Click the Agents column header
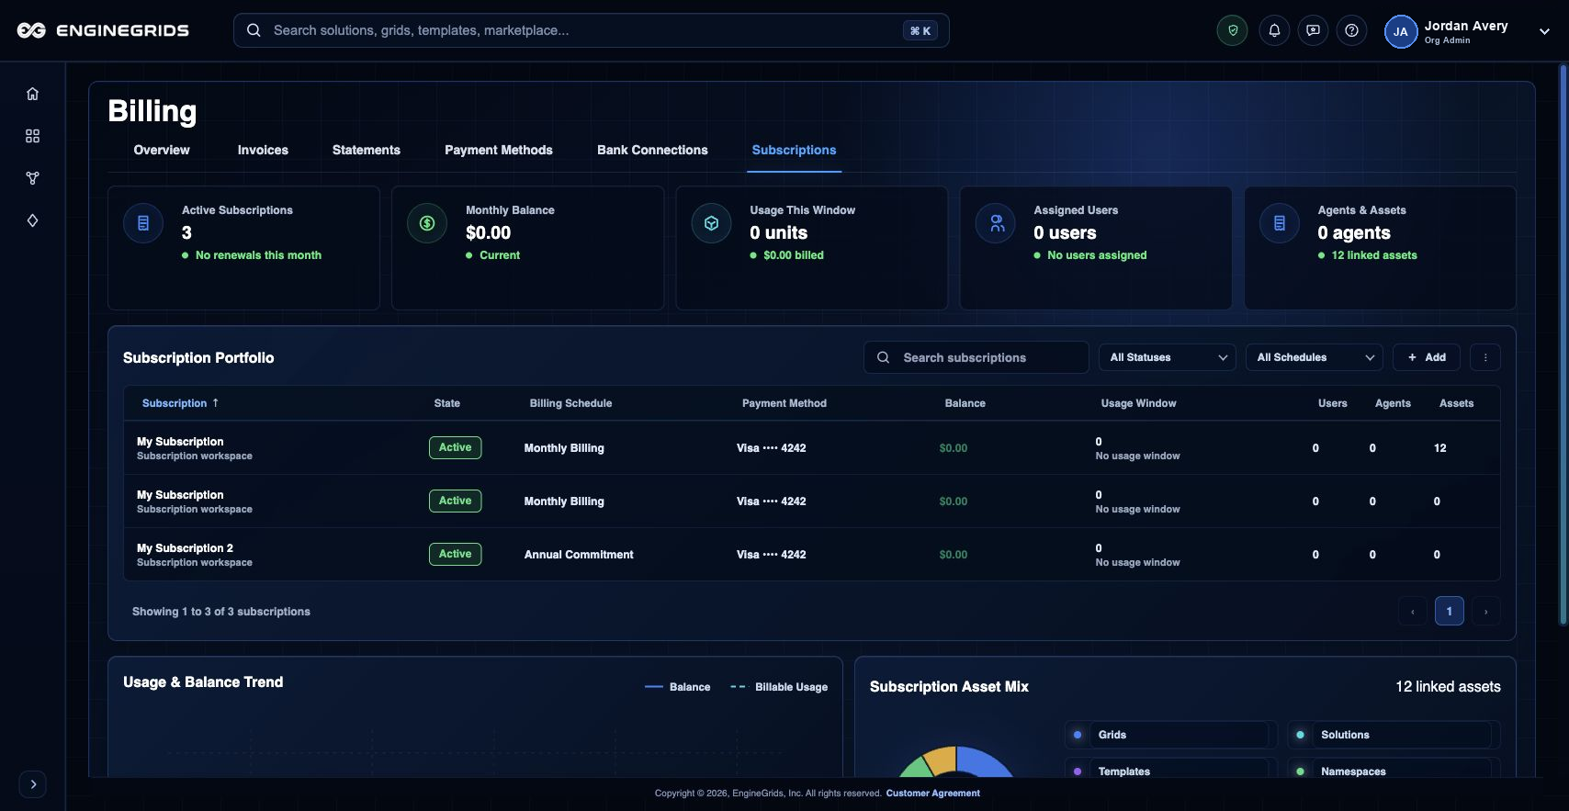Viewport: 1569px width, 811px height. (1393, 403)
